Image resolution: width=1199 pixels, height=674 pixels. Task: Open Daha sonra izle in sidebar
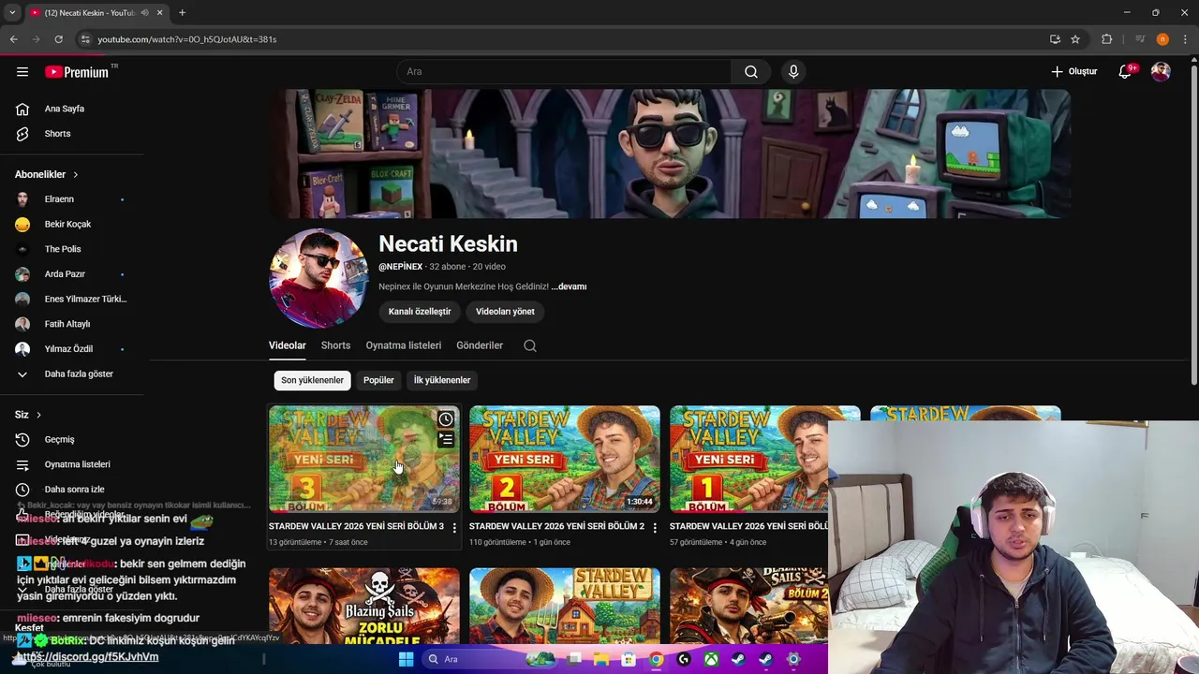tap(74, 490)
